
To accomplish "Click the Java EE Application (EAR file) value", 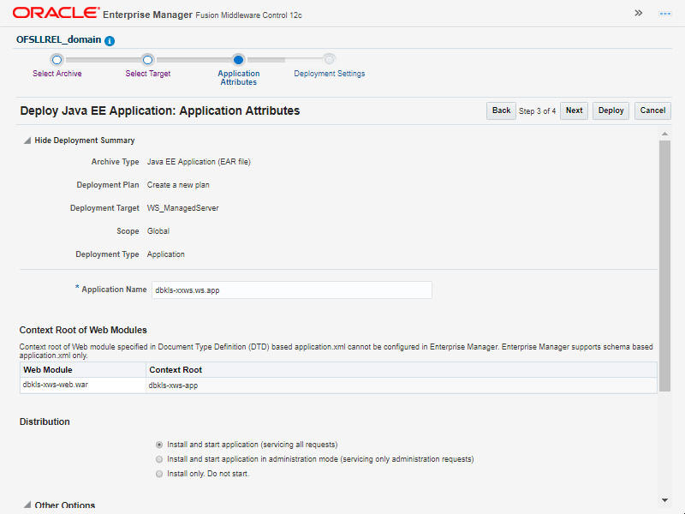I will click(199, 162).
